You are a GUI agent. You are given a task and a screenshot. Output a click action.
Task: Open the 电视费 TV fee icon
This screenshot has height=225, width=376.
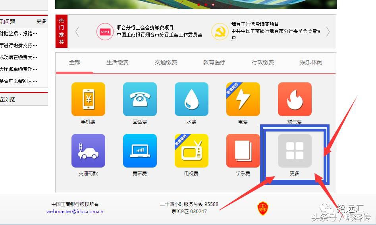click(x=191, y=151)
